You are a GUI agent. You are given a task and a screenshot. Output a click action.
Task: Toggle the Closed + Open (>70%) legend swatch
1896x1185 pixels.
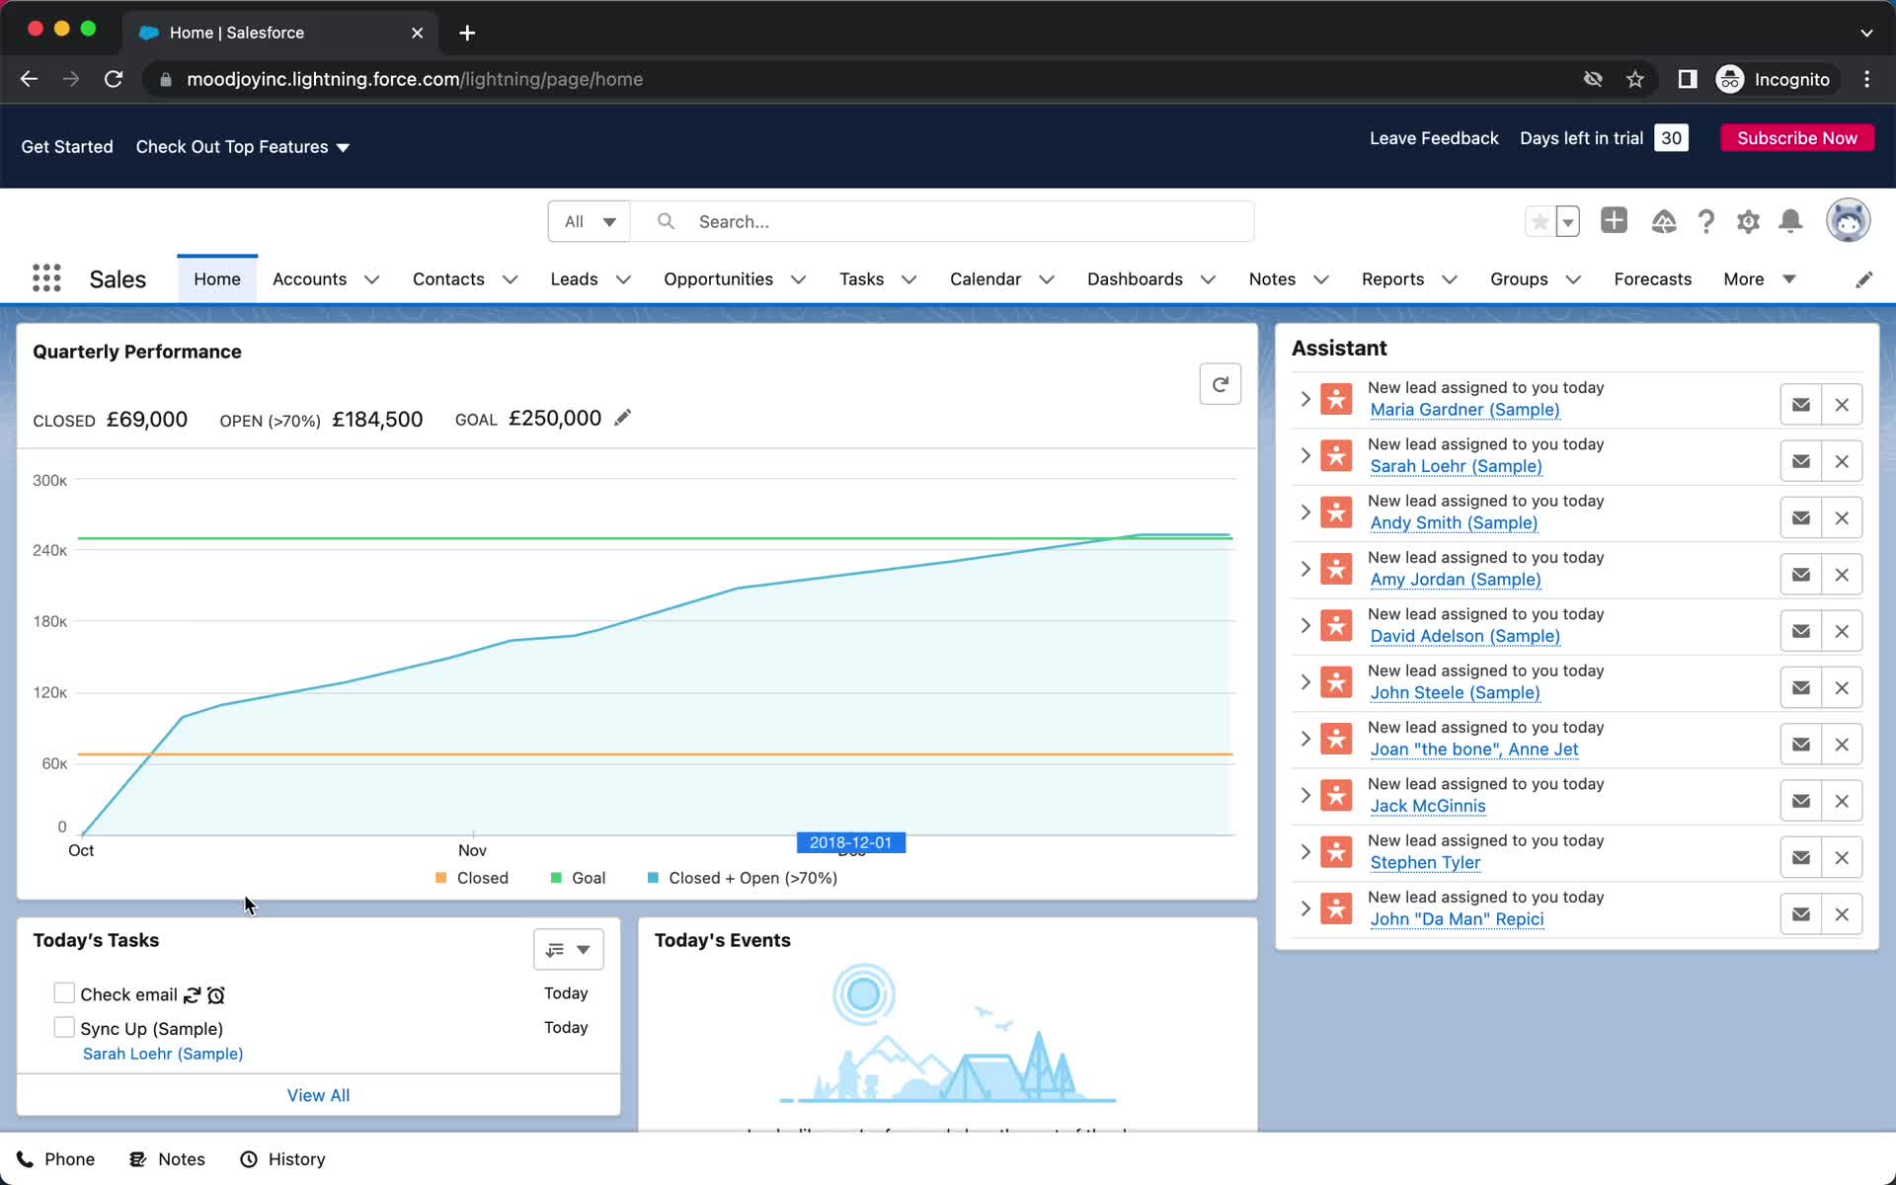(653, 878)
